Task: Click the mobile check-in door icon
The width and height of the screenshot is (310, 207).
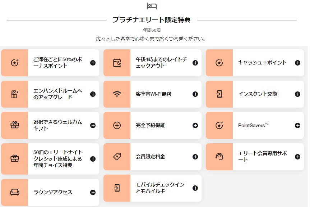Action: 117,188
